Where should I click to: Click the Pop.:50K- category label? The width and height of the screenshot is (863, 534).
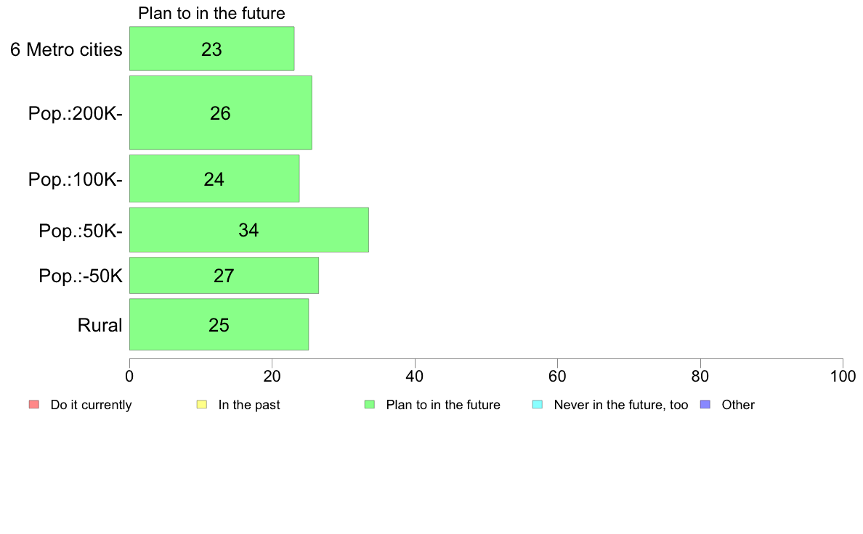81,231
